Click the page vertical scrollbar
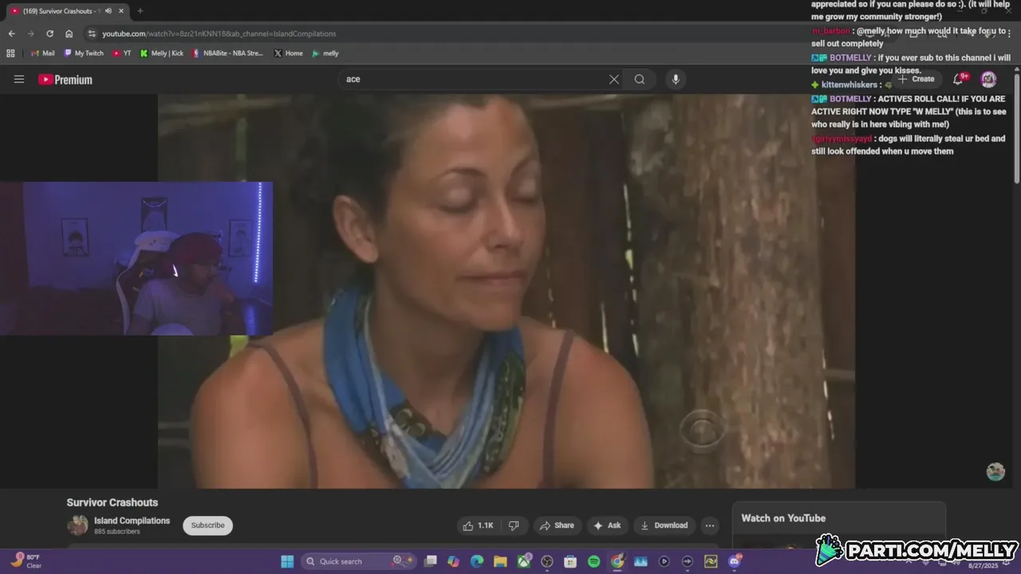Screen dimensions: 1021x574 1017,128
